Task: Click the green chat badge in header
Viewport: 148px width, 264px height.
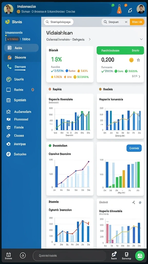Action: coord(113,5)
